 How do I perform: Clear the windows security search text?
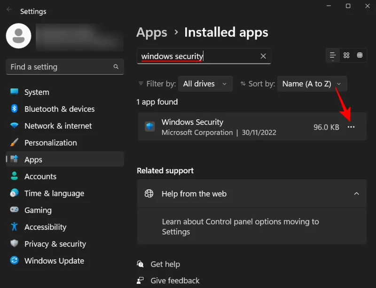click(x=263, y=56)
